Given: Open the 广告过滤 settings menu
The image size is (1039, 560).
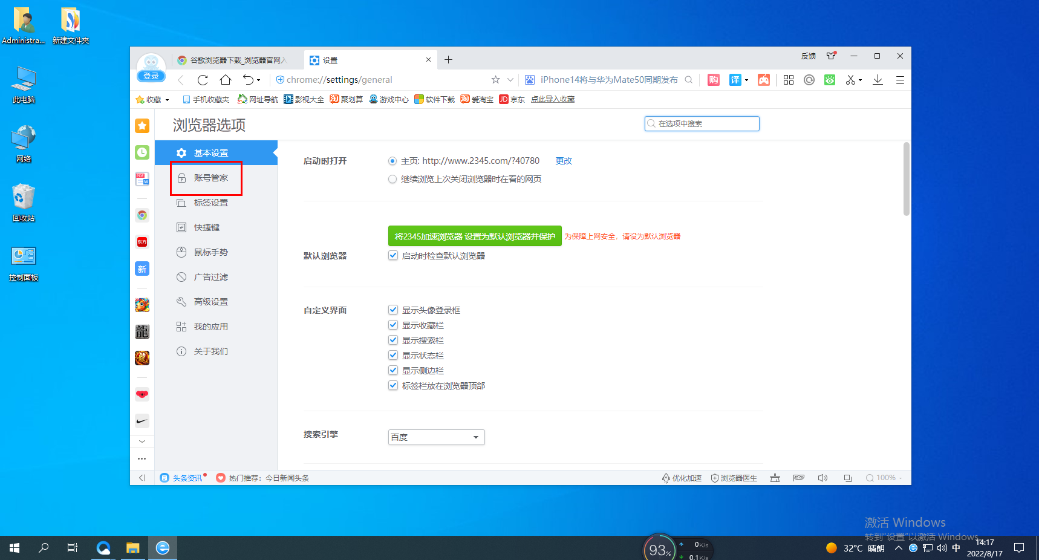Looking at the screenshot, I should [x=216, y=277].
